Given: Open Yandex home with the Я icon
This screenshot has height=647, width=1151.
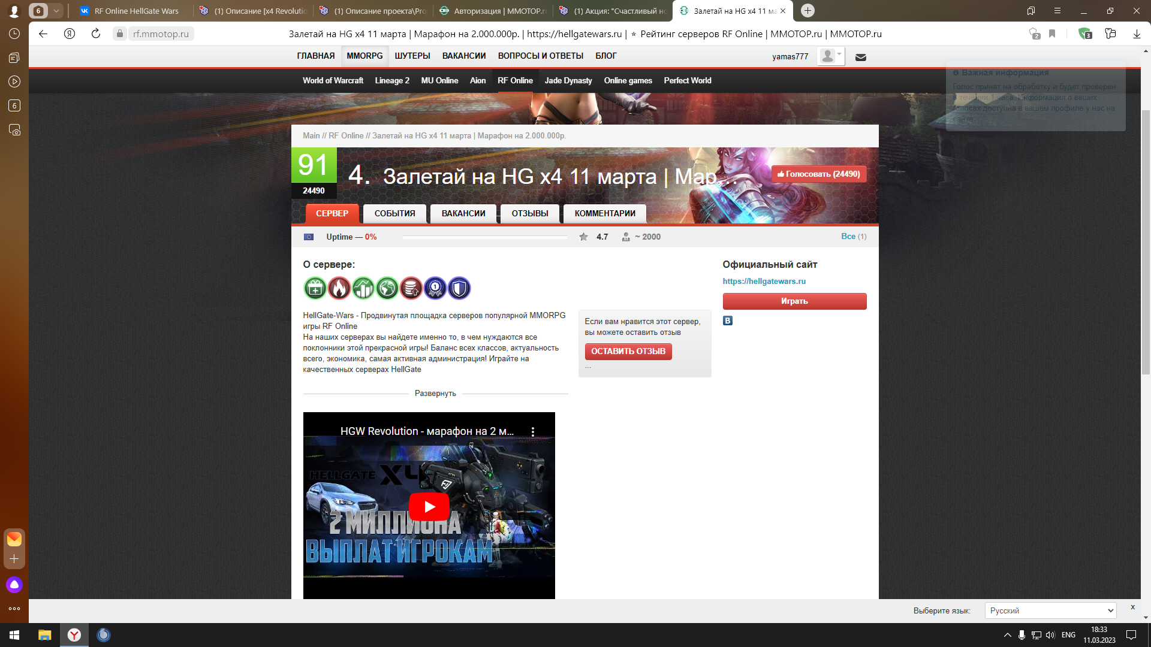Looking at the screenshot, I should (70, 34).
